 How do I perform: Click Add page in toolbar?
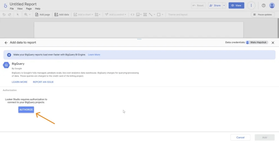tap(42, 15)
